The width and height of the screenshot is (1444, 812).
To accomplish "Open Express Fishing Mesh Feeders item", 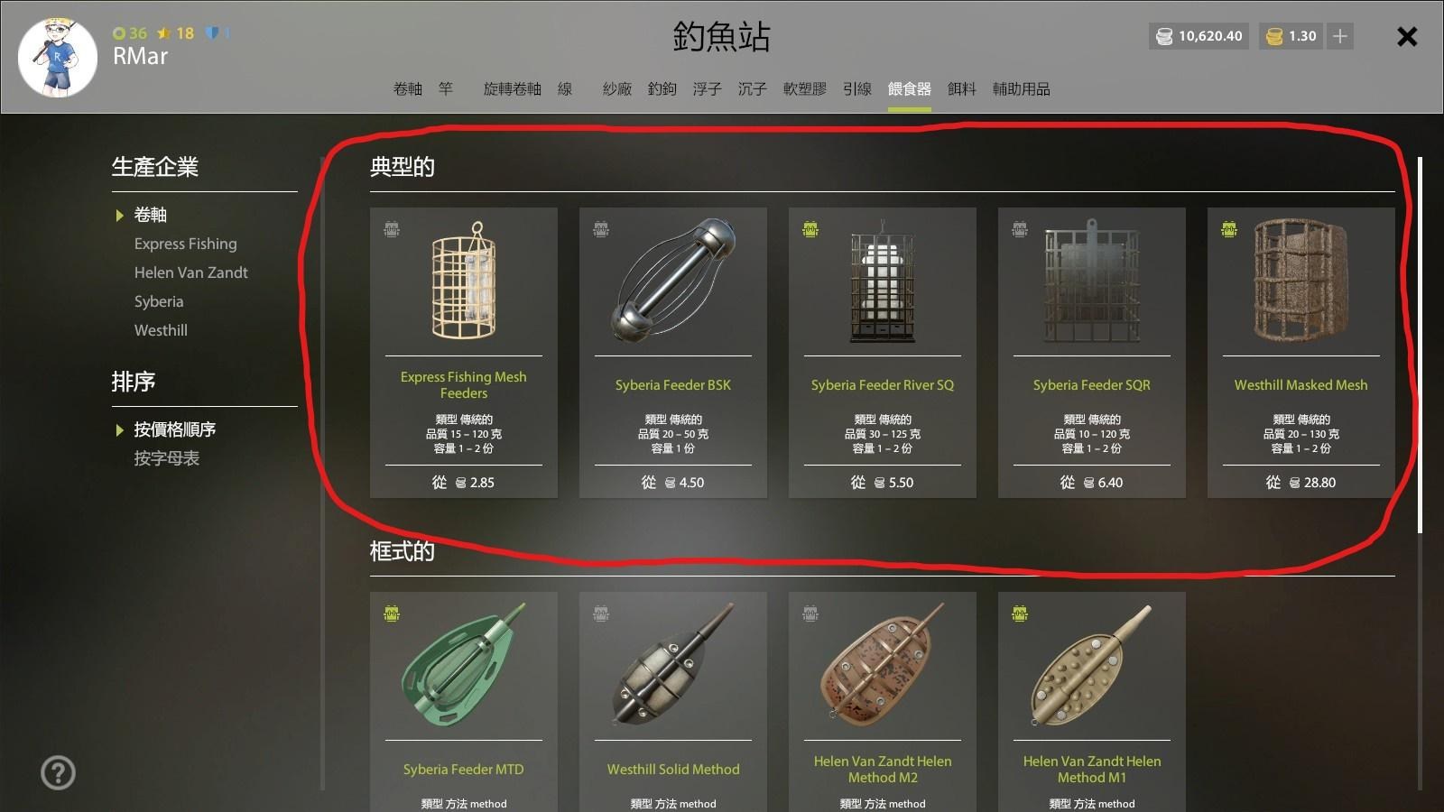I will coord(464,353).
